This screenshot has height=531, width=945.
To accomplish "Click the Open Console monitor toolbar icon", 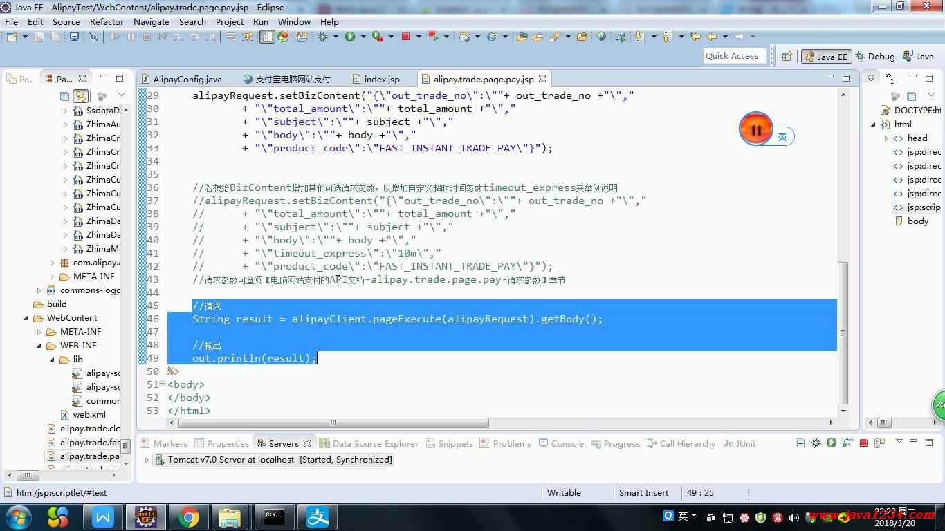I will 74,37.
